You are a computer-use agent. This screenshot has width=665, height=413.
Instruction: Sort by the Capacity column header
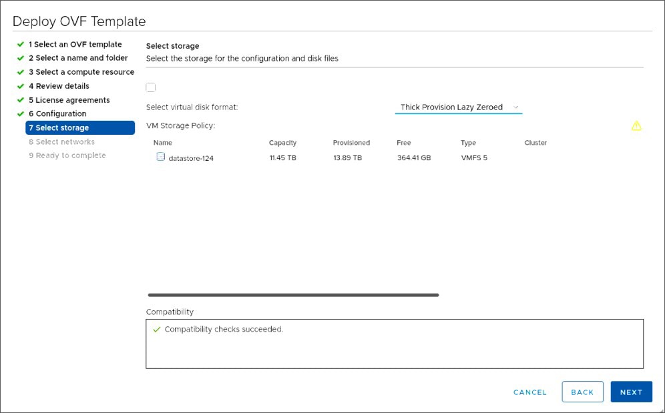(x=282, y=142)
